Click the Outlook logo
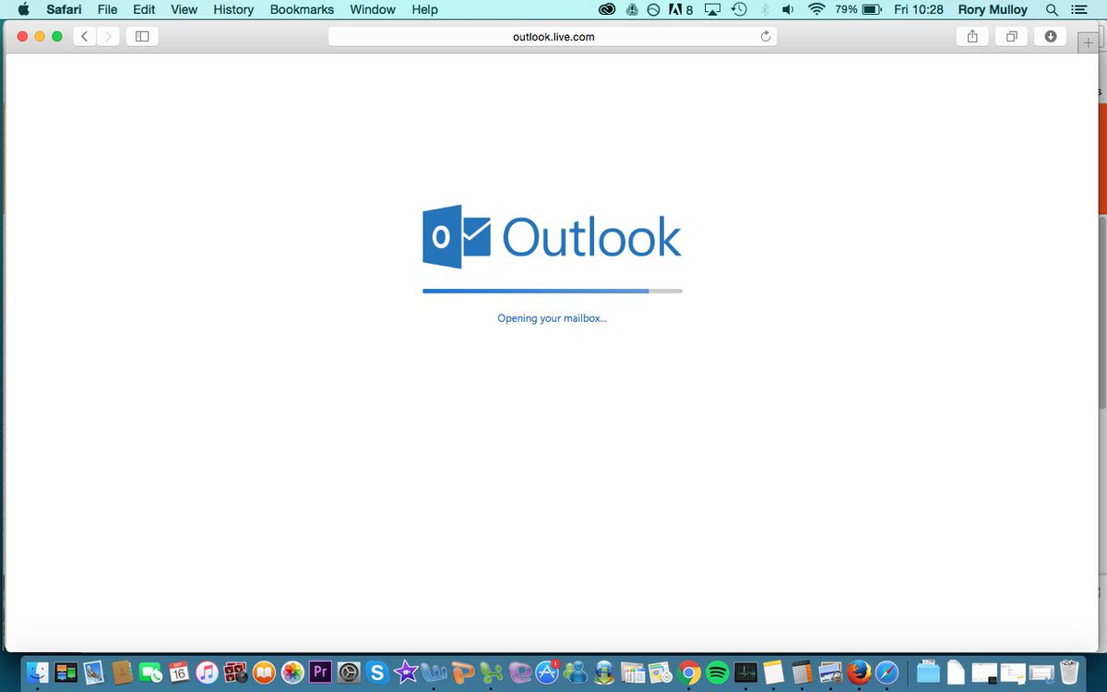Screen dimensions: 1107x692 click(552, 237)
